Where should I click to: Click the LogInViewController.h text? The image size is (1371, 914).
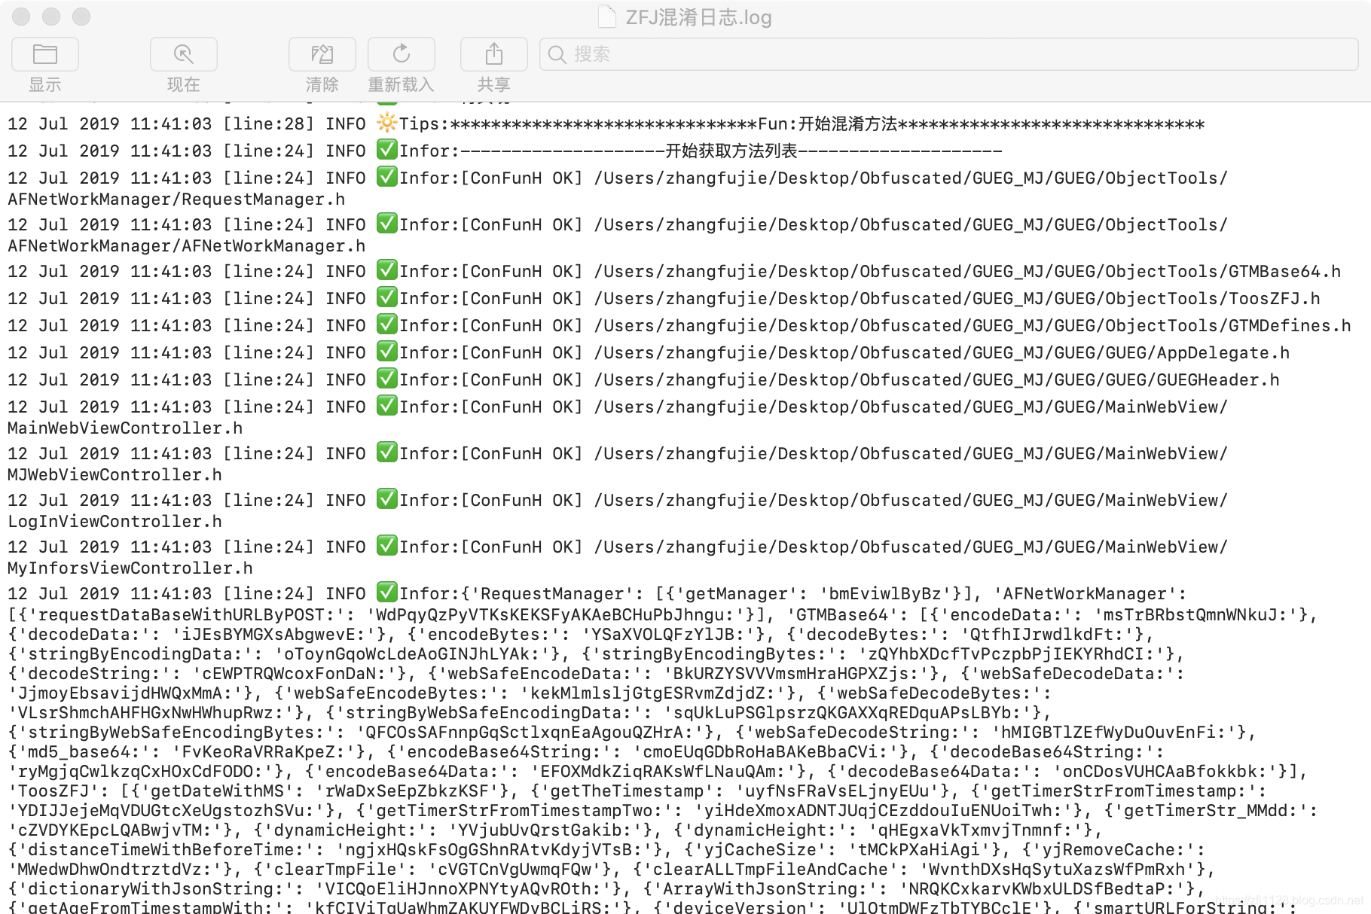point(115,522)
